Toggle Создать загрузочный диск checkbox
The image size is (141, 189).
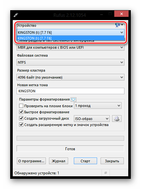[21, 118]
